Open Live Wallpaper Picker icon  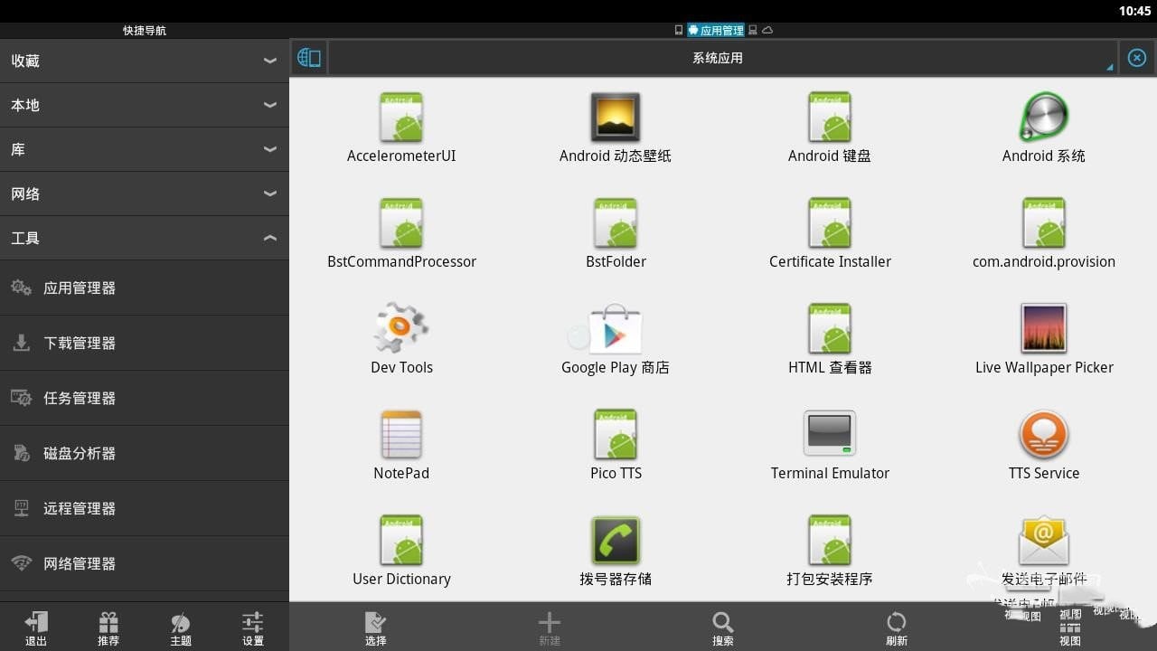[1044, 328]
